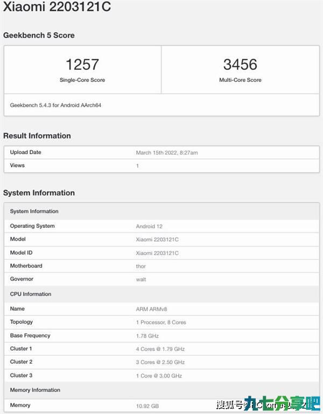Click Geekbench 5.4.3 for Android AArch64 text

pyautogui.click(x=55, y=105)
